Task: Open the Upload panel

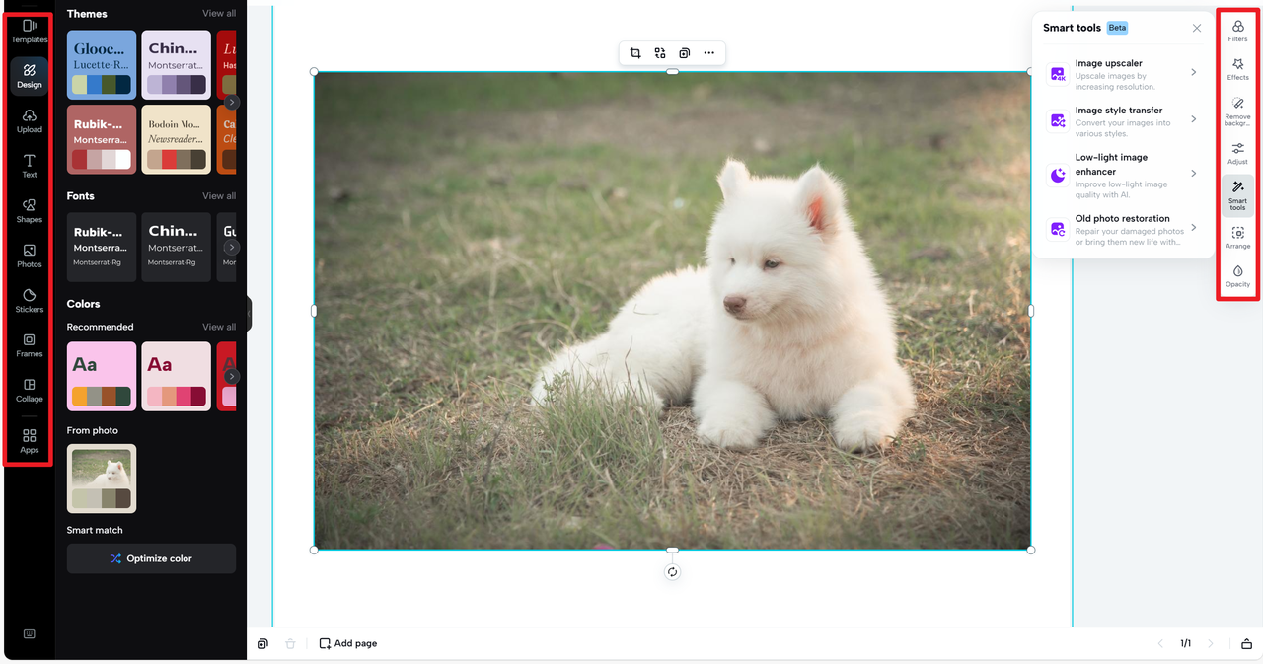Action: [x=30, y=120]
